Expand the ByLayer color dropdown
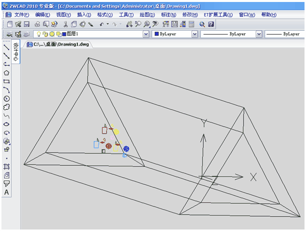Screen dimensions: 306x231 194,34
